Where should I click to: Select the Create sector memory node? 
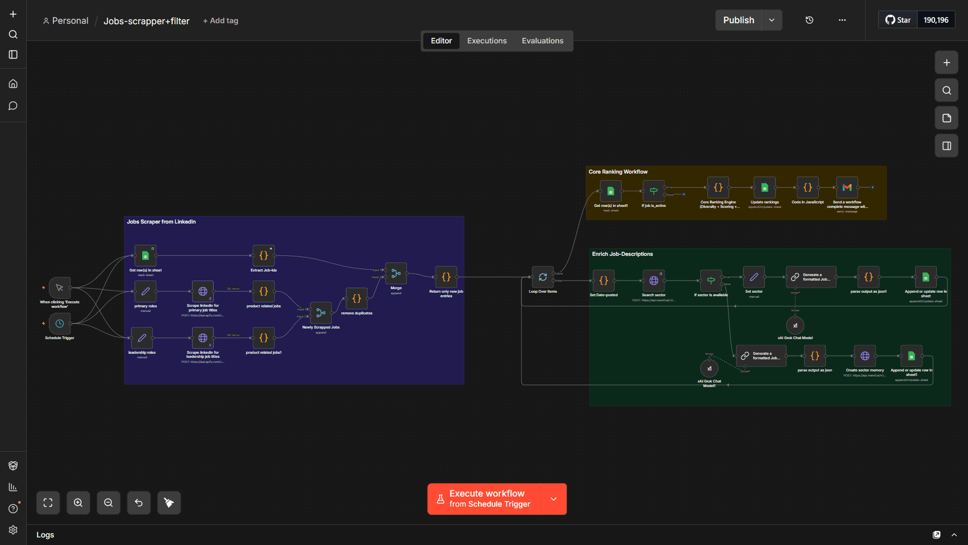[x=865, y=356]
